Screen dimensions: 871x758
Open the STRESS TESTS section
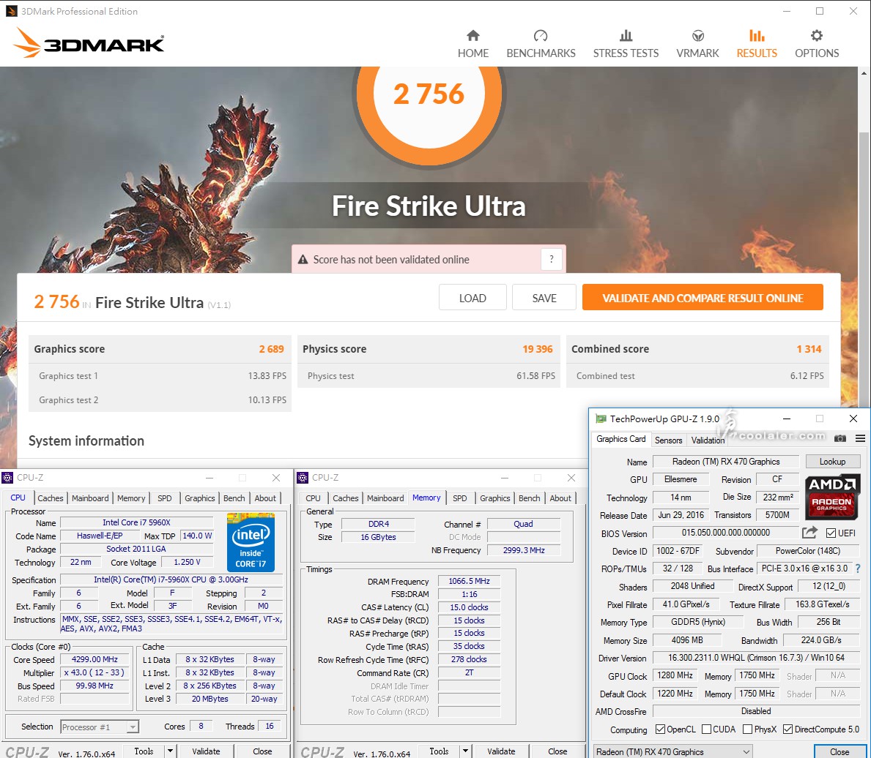pos(626,45)
